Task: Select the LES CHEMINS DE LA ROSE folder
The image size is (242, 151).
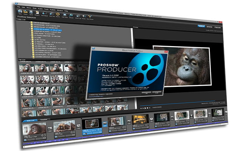Action: tap(43, 50)
